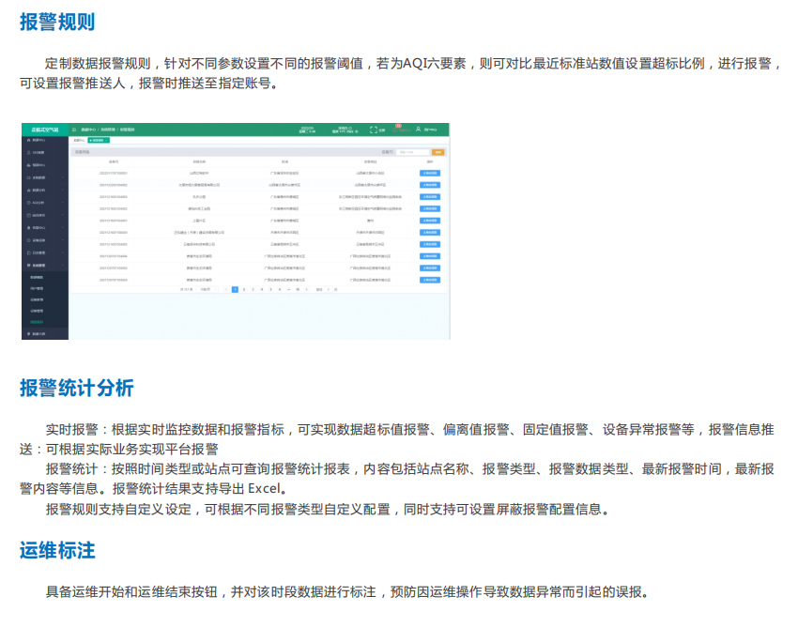Viewport: 798px width, 627px height.
Task: Go to page 2 in pagination
Action: coord(244,289)
